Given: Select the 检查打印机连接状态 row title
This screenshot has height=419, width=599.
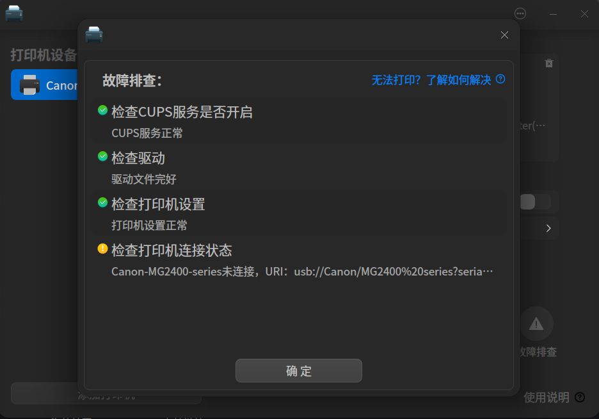Looking at the screenshot, I should tap(172, 251).
